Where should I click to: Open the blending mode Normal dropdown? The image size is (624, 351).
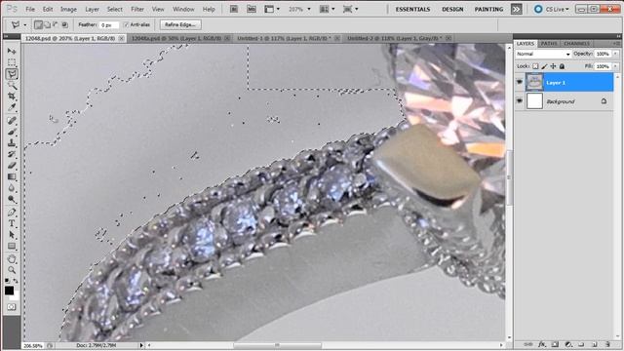coord(543,54)
